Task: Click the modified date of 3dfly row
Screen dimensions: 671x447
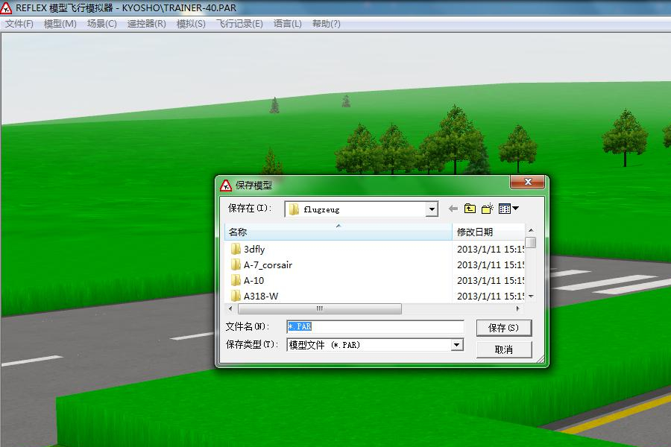Action: click(491, 250)
